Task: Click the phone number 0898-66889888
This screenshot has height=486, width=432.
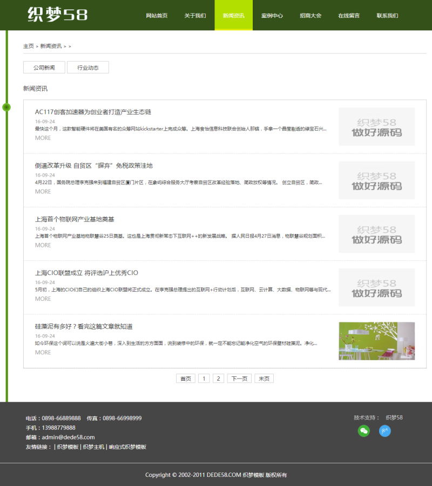Action: click(61, 418)
